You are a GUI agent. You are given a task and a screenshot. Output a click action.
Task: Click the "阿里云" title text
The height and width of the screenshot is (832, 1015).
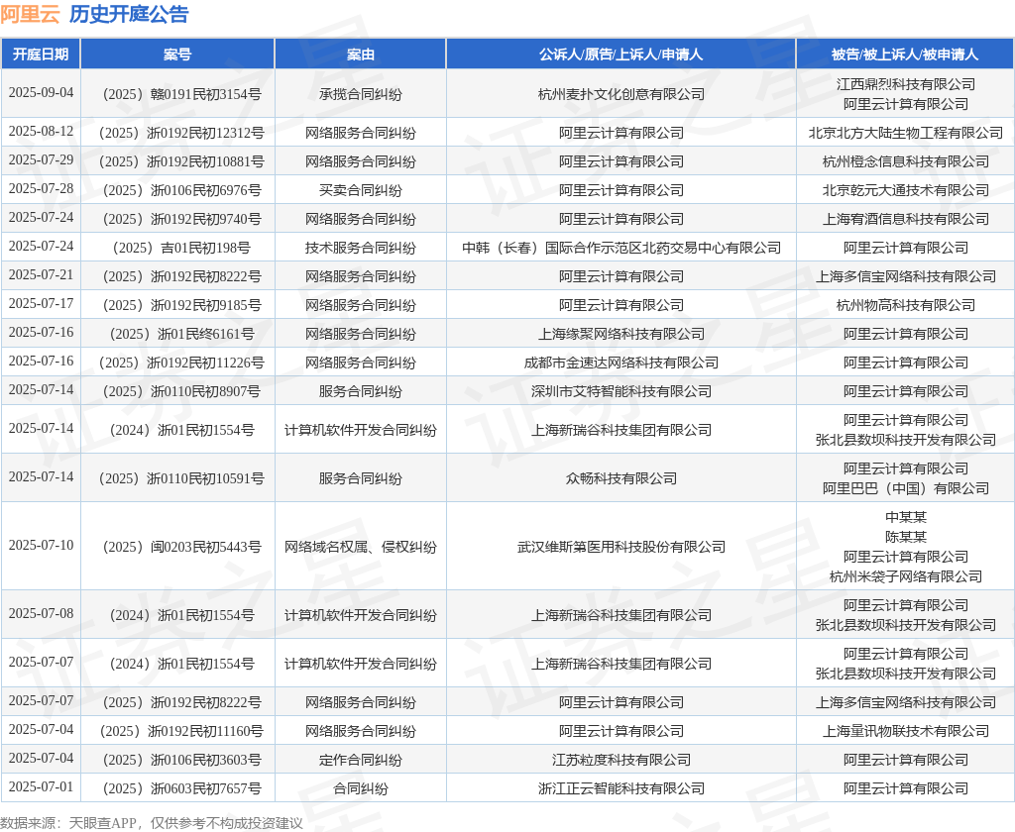tap(30, 14)
